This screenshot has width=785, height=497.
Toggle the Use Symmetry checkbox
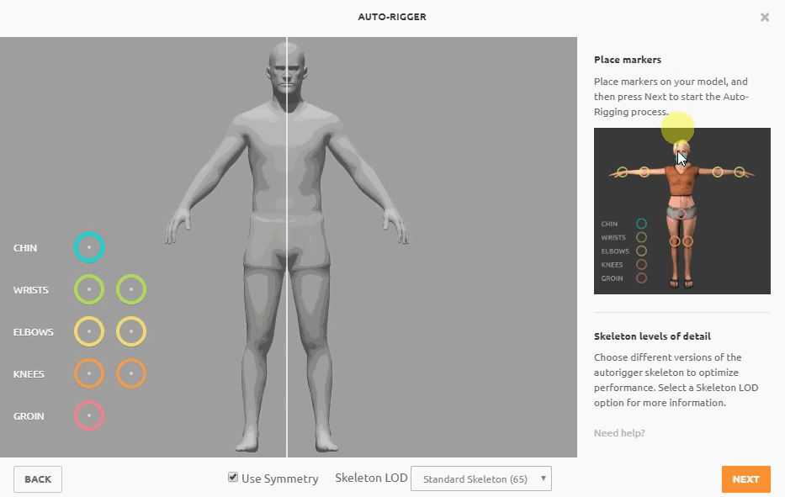click(x=233, y=477)
